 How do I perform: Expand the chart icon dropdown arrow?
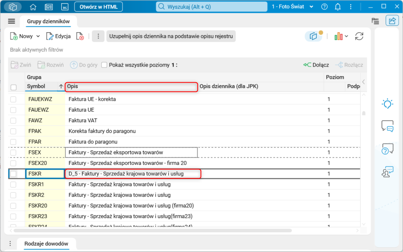tap(347, 36)
